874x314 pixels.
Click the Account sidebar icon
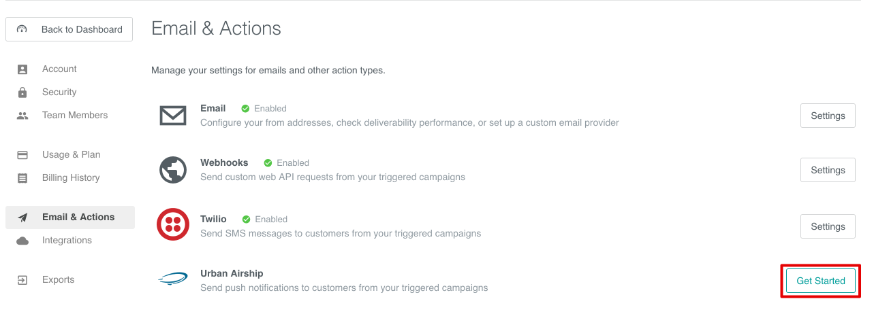click(x=22, y=69)
